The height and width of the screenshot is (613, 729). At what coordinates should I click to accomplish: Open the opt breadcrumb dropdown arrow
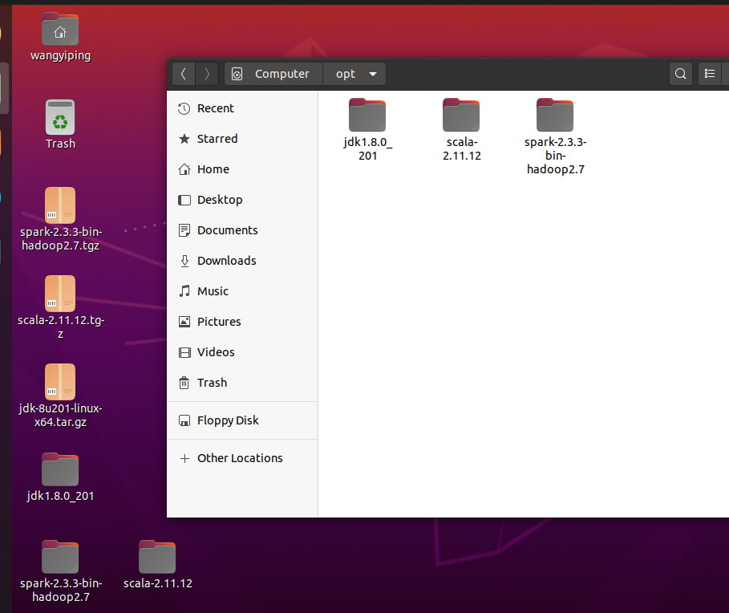tap(371, 73)
